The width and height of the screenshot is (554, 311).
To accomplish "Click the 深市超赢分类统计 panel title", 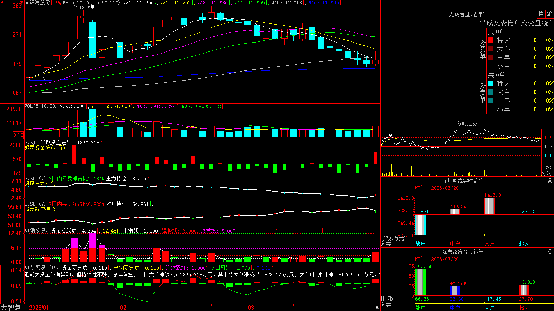I will pos(463,252).
